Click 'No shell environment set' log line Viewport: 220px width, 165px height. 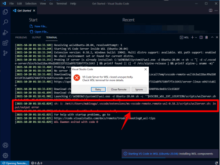[x=94, y=56]
